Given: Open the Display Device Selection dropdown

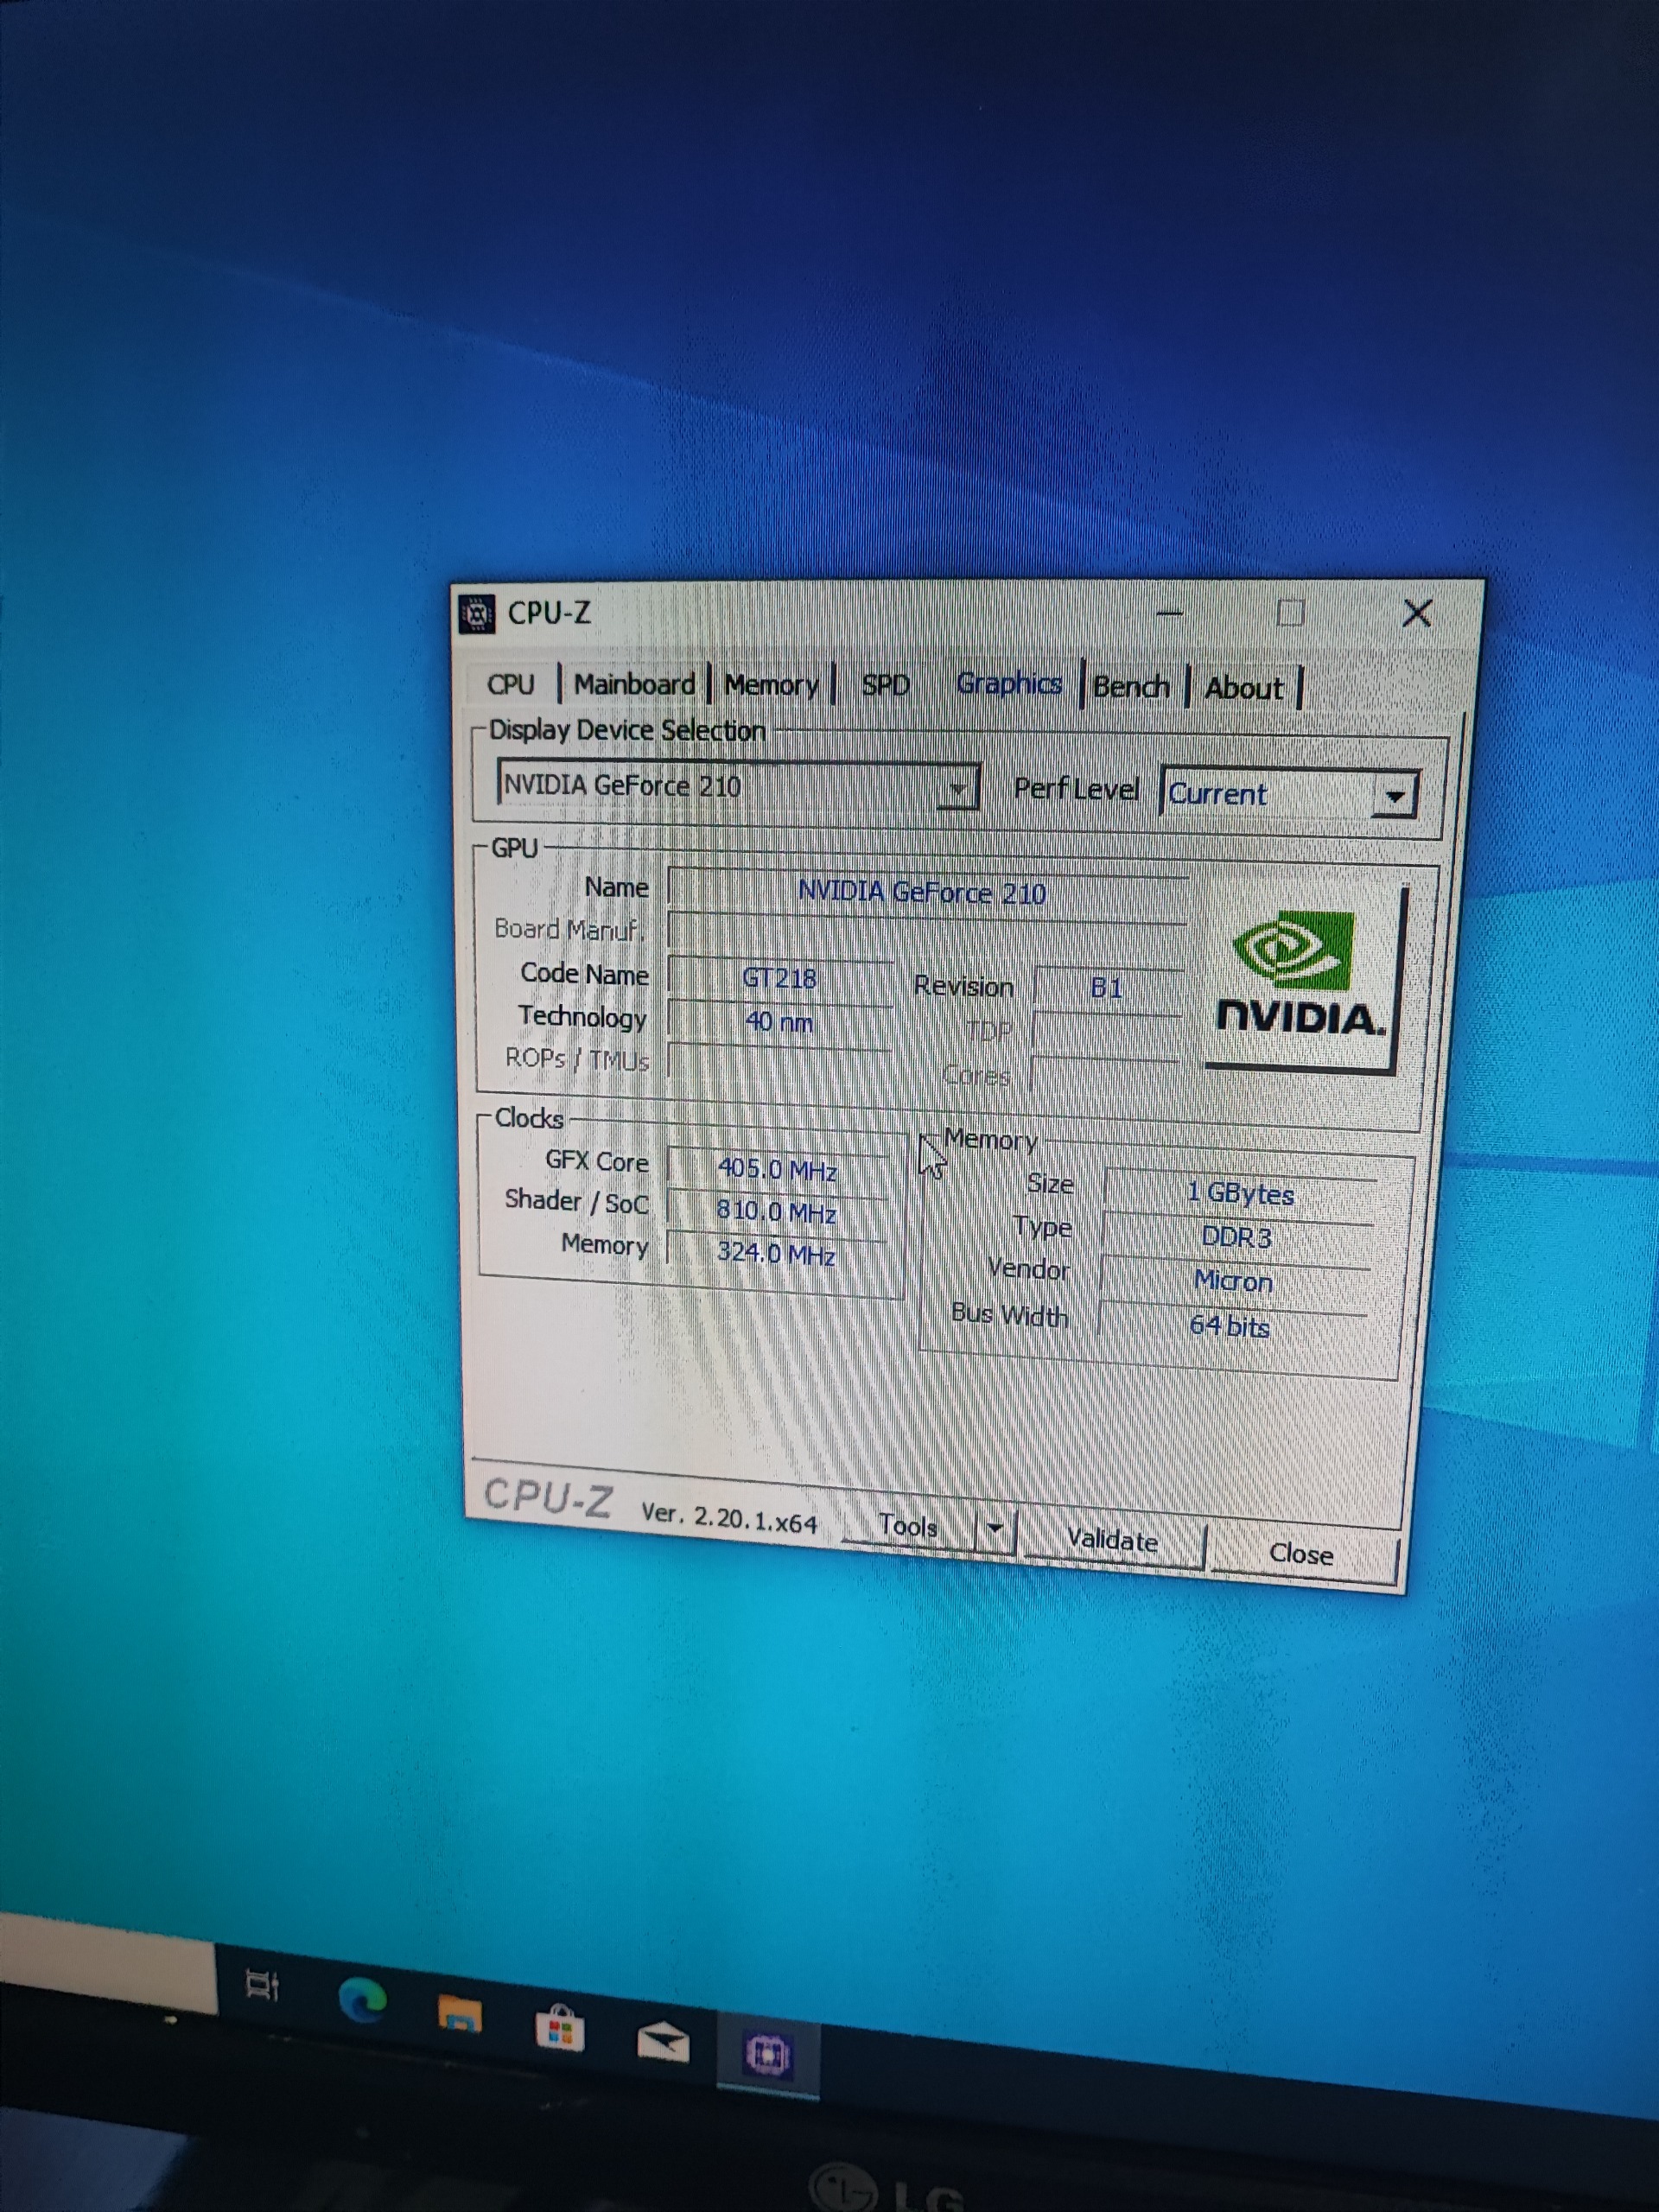Looking at the screenshot, I should [x=738, y=786].
